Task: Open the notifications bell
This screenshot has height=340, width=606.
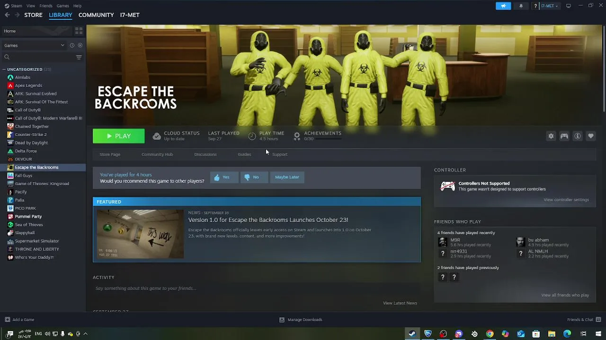Action: point(521,6)
